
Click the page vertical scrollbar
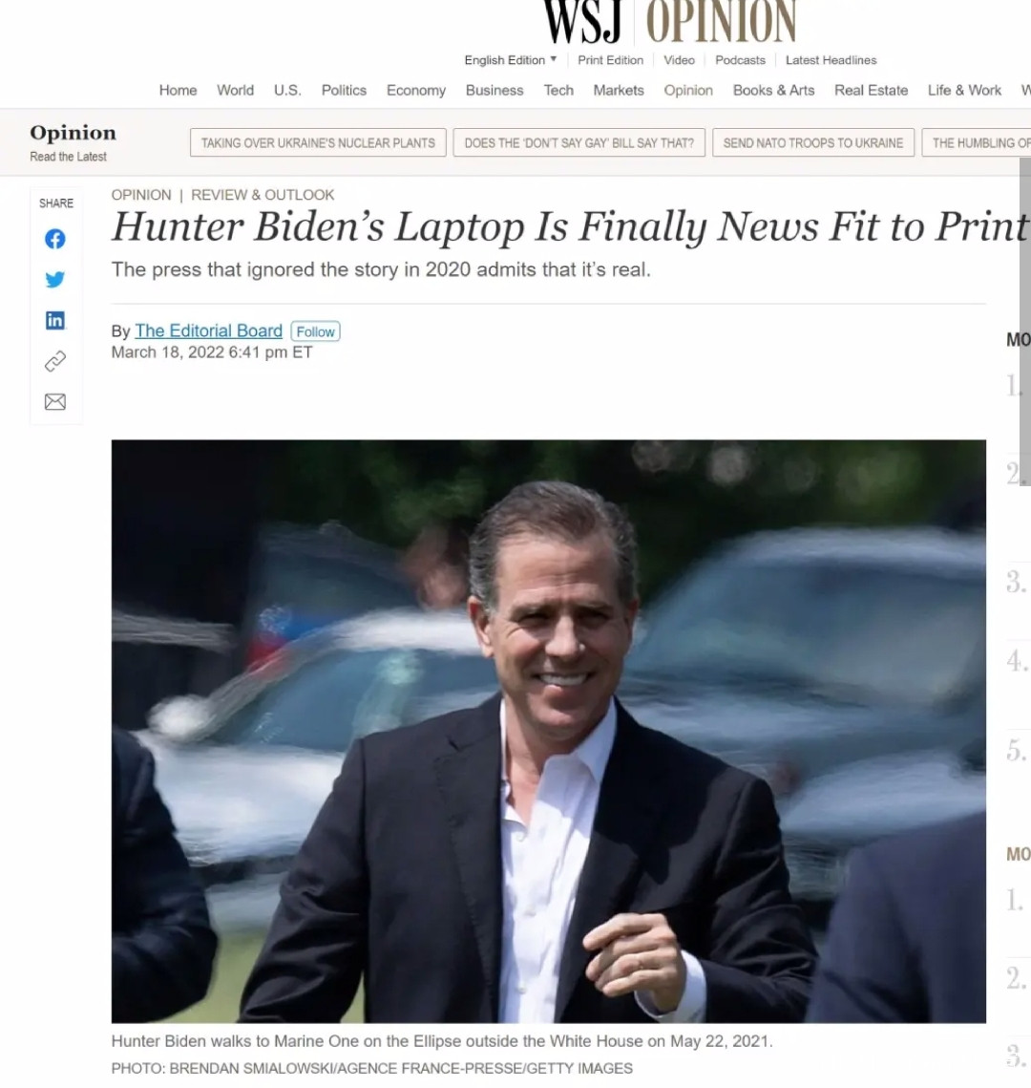(1024, 321)
